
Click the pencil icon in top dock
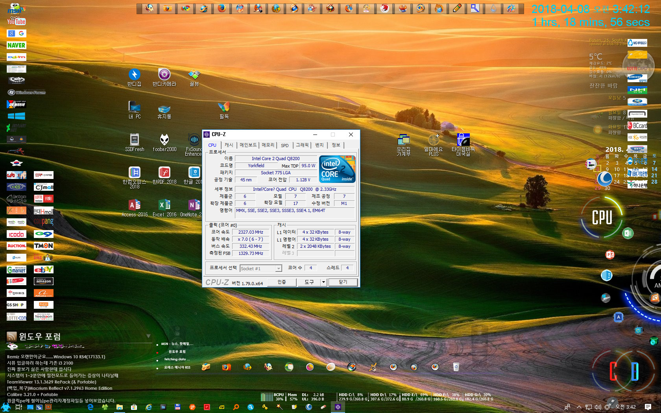[x=457, y=8]
